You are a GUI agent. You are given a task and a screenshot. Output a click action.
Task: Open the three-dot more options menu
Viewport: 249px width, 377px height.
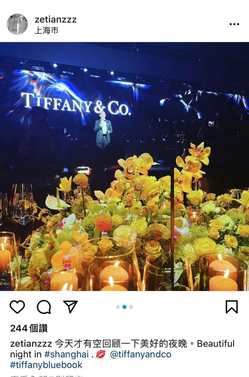(x=234, y=24)
